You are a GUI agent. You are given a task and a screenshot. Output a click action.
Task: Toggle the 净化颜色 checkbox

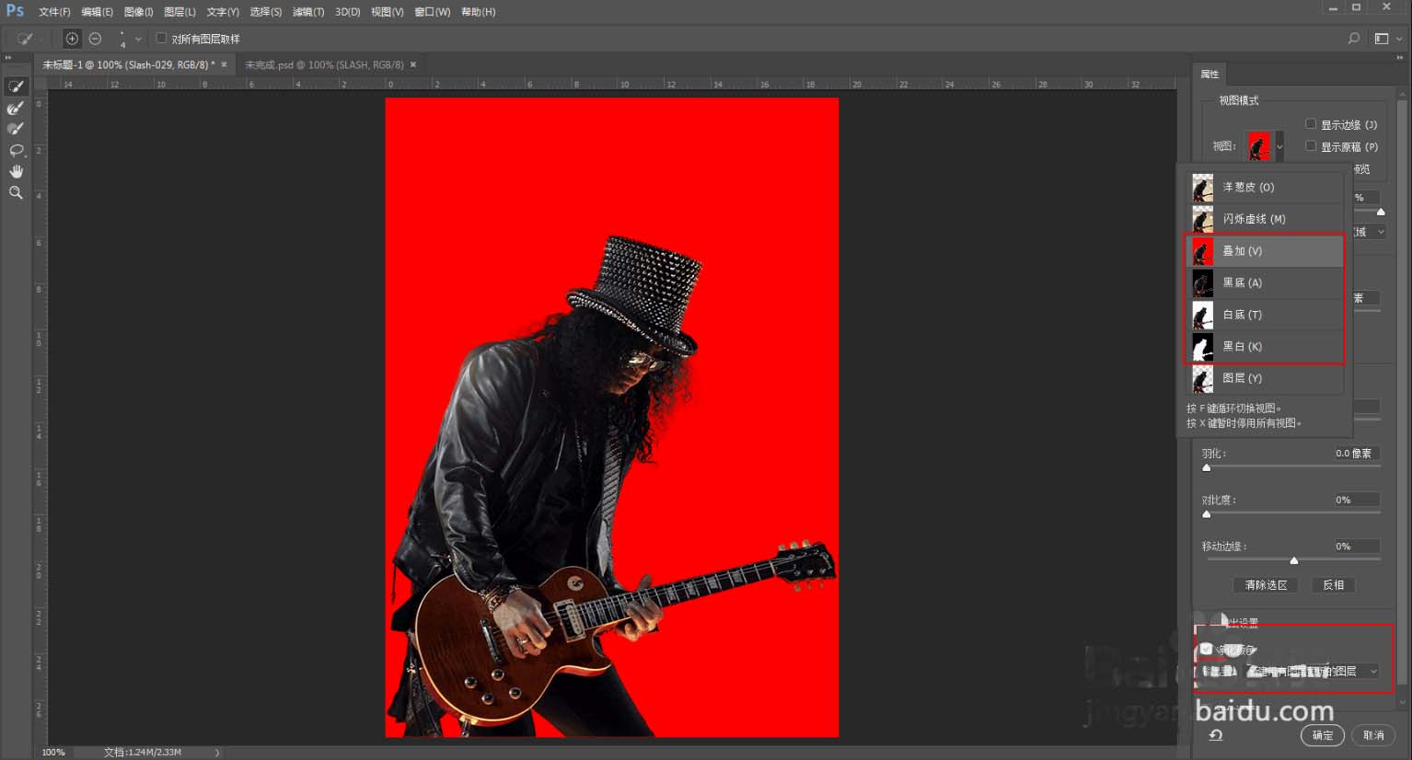1206,650
